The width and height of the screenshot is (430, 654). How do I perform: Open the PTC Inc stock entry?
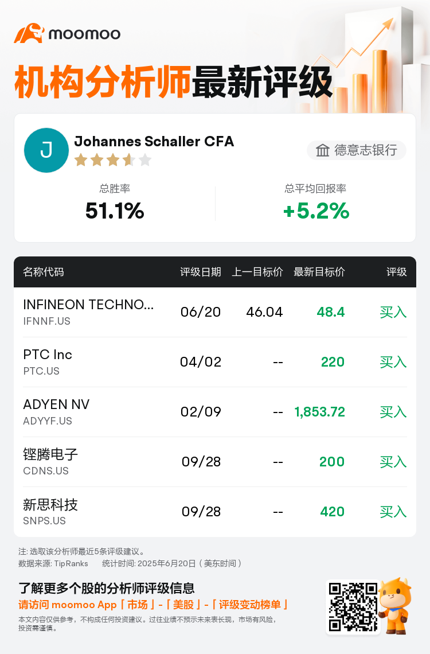pyautogui.click(x=215, y=362)
